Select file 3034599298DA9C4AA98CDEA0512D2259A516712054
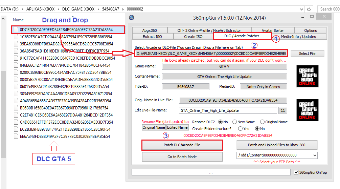Screen dimensions: 340x189 [66, 94]
